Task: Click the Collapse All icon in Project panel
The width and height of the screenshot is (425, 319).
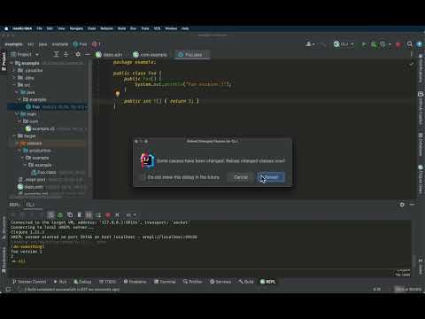Action: click(66, 54)
